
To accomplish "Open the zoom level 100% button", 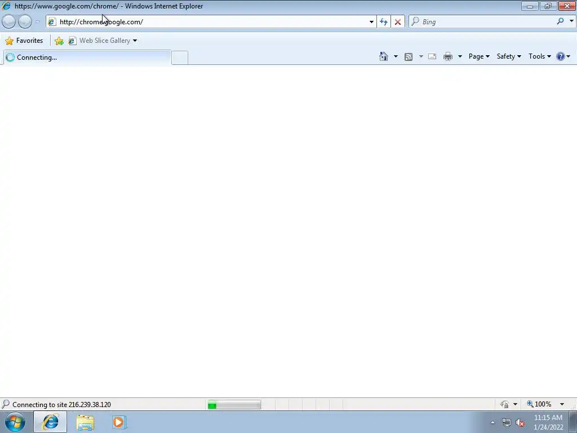I will click(539, 404).
